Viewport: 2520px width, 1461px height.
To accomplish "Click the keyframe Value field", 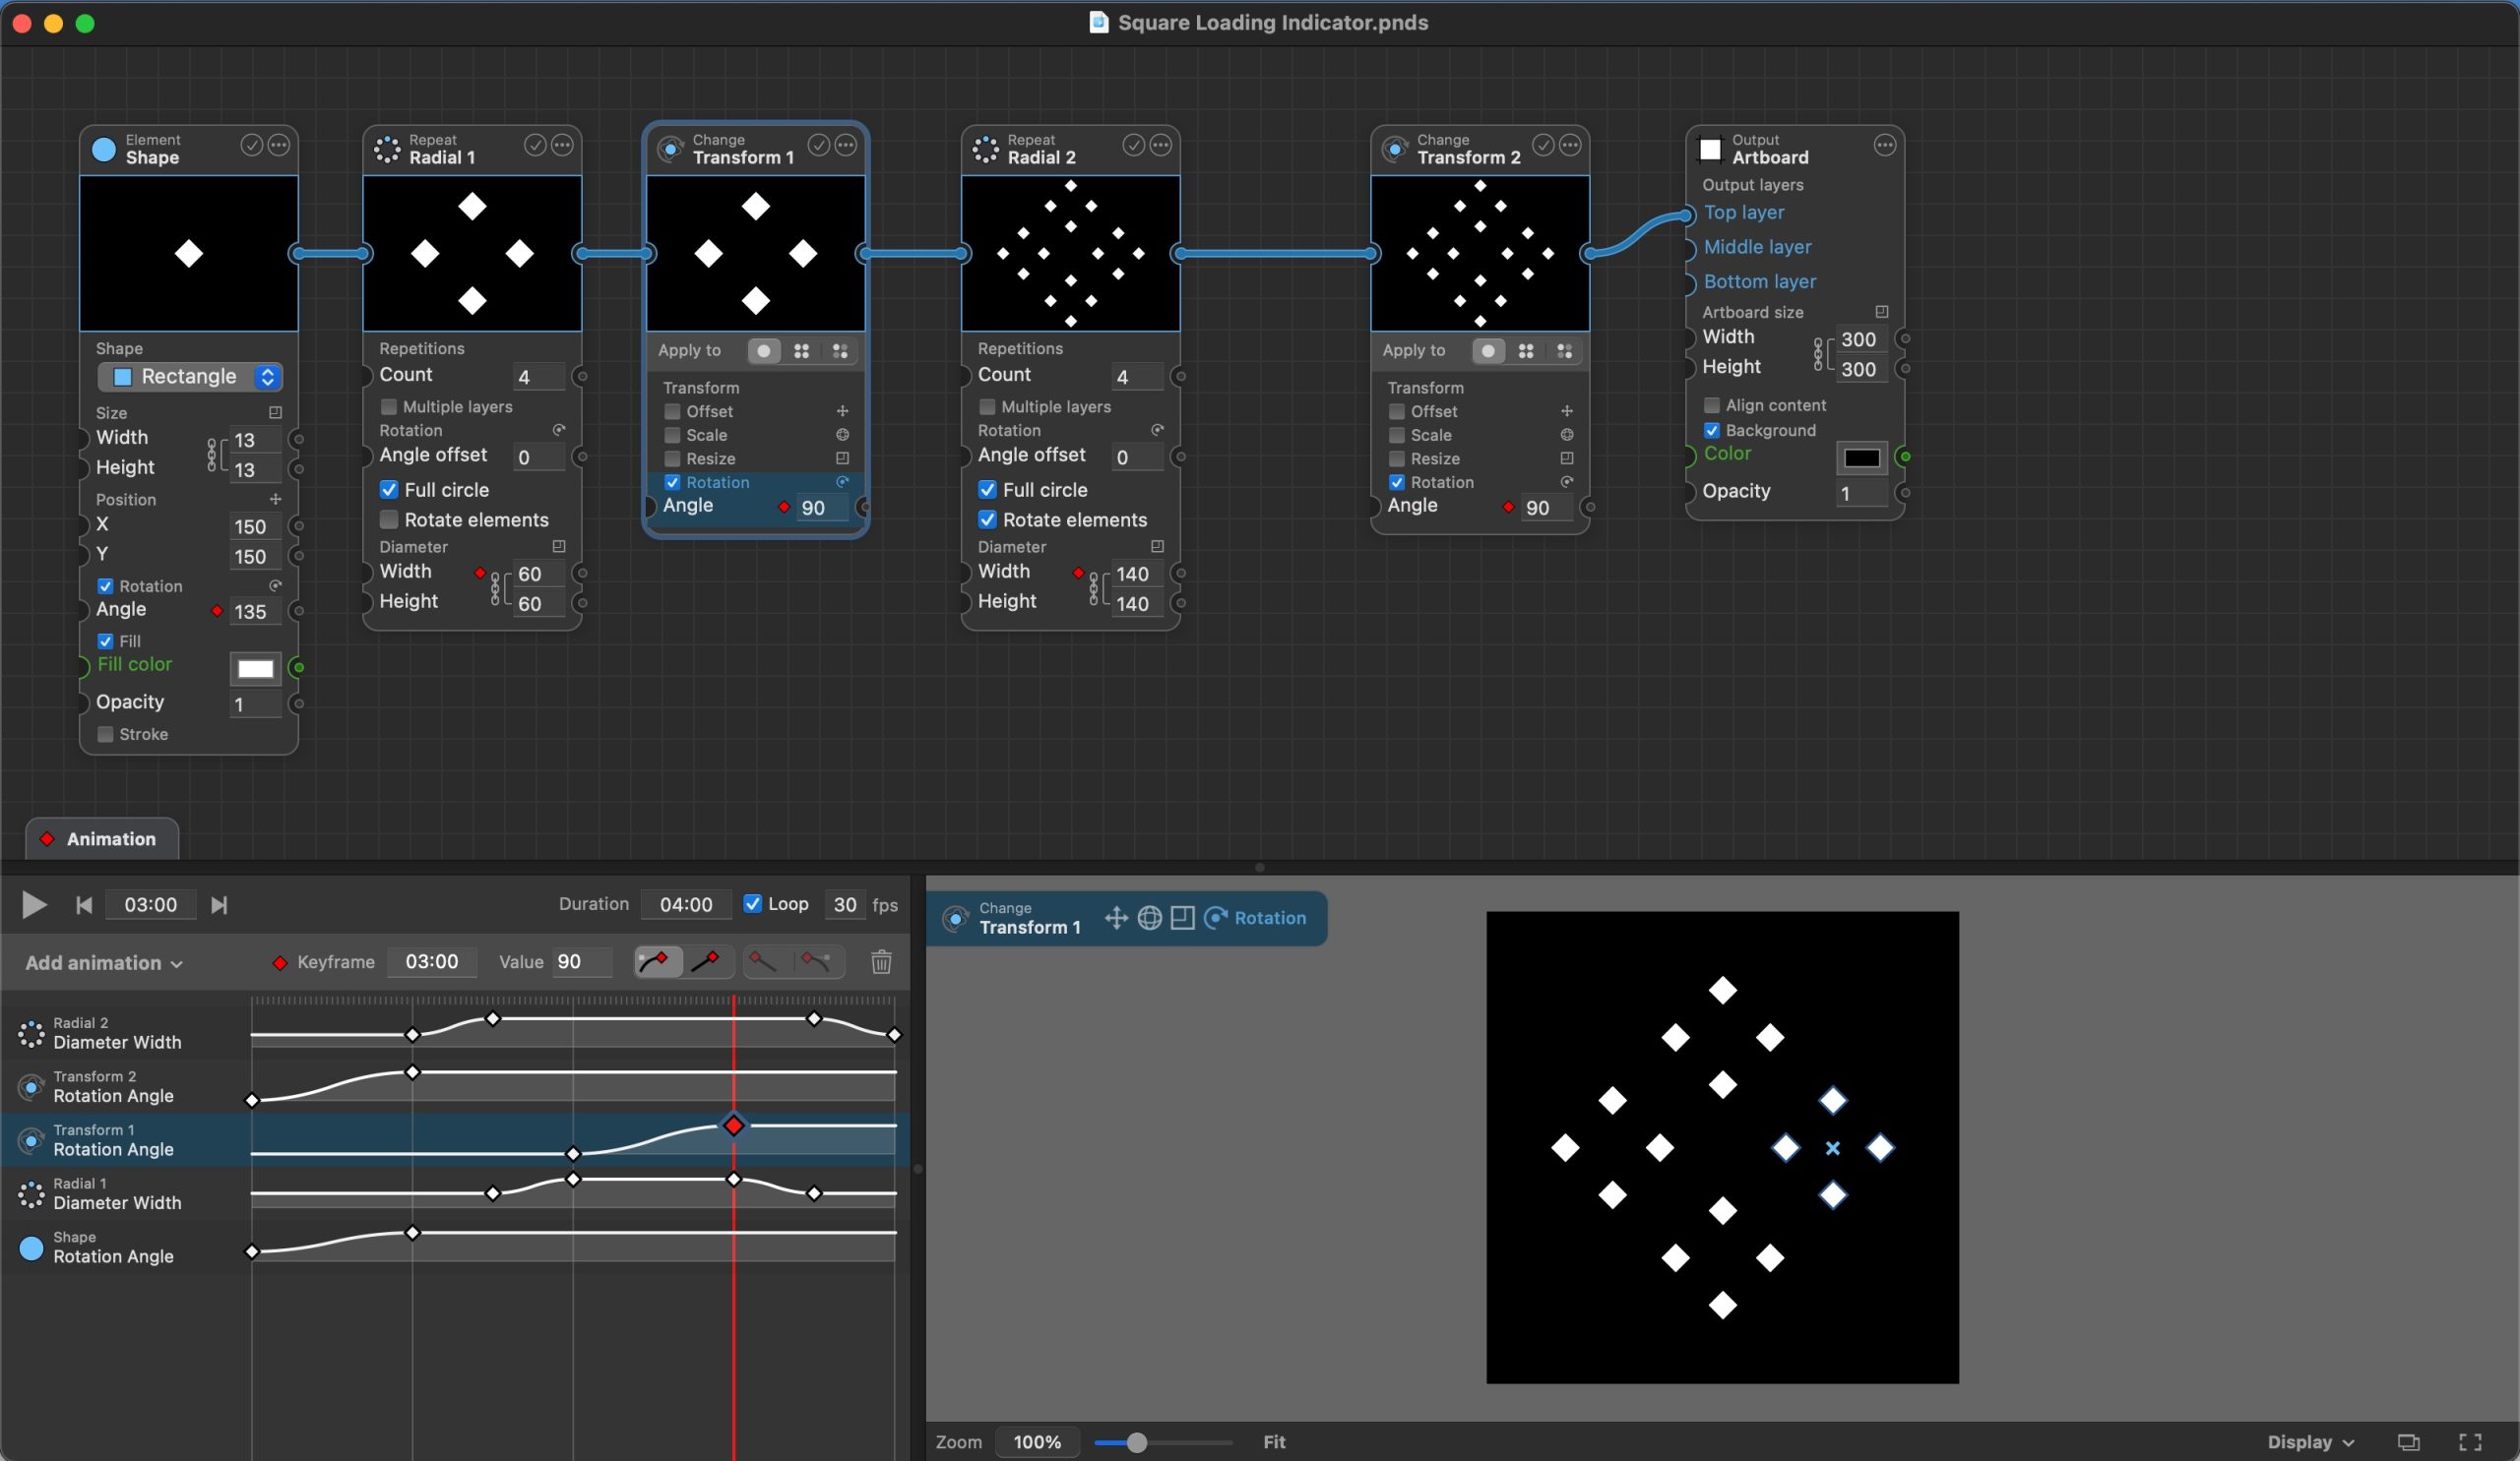I will pos(583,961).
